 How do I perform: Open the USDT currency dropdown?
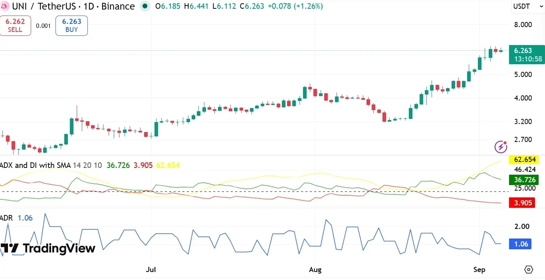pos(522,6)
